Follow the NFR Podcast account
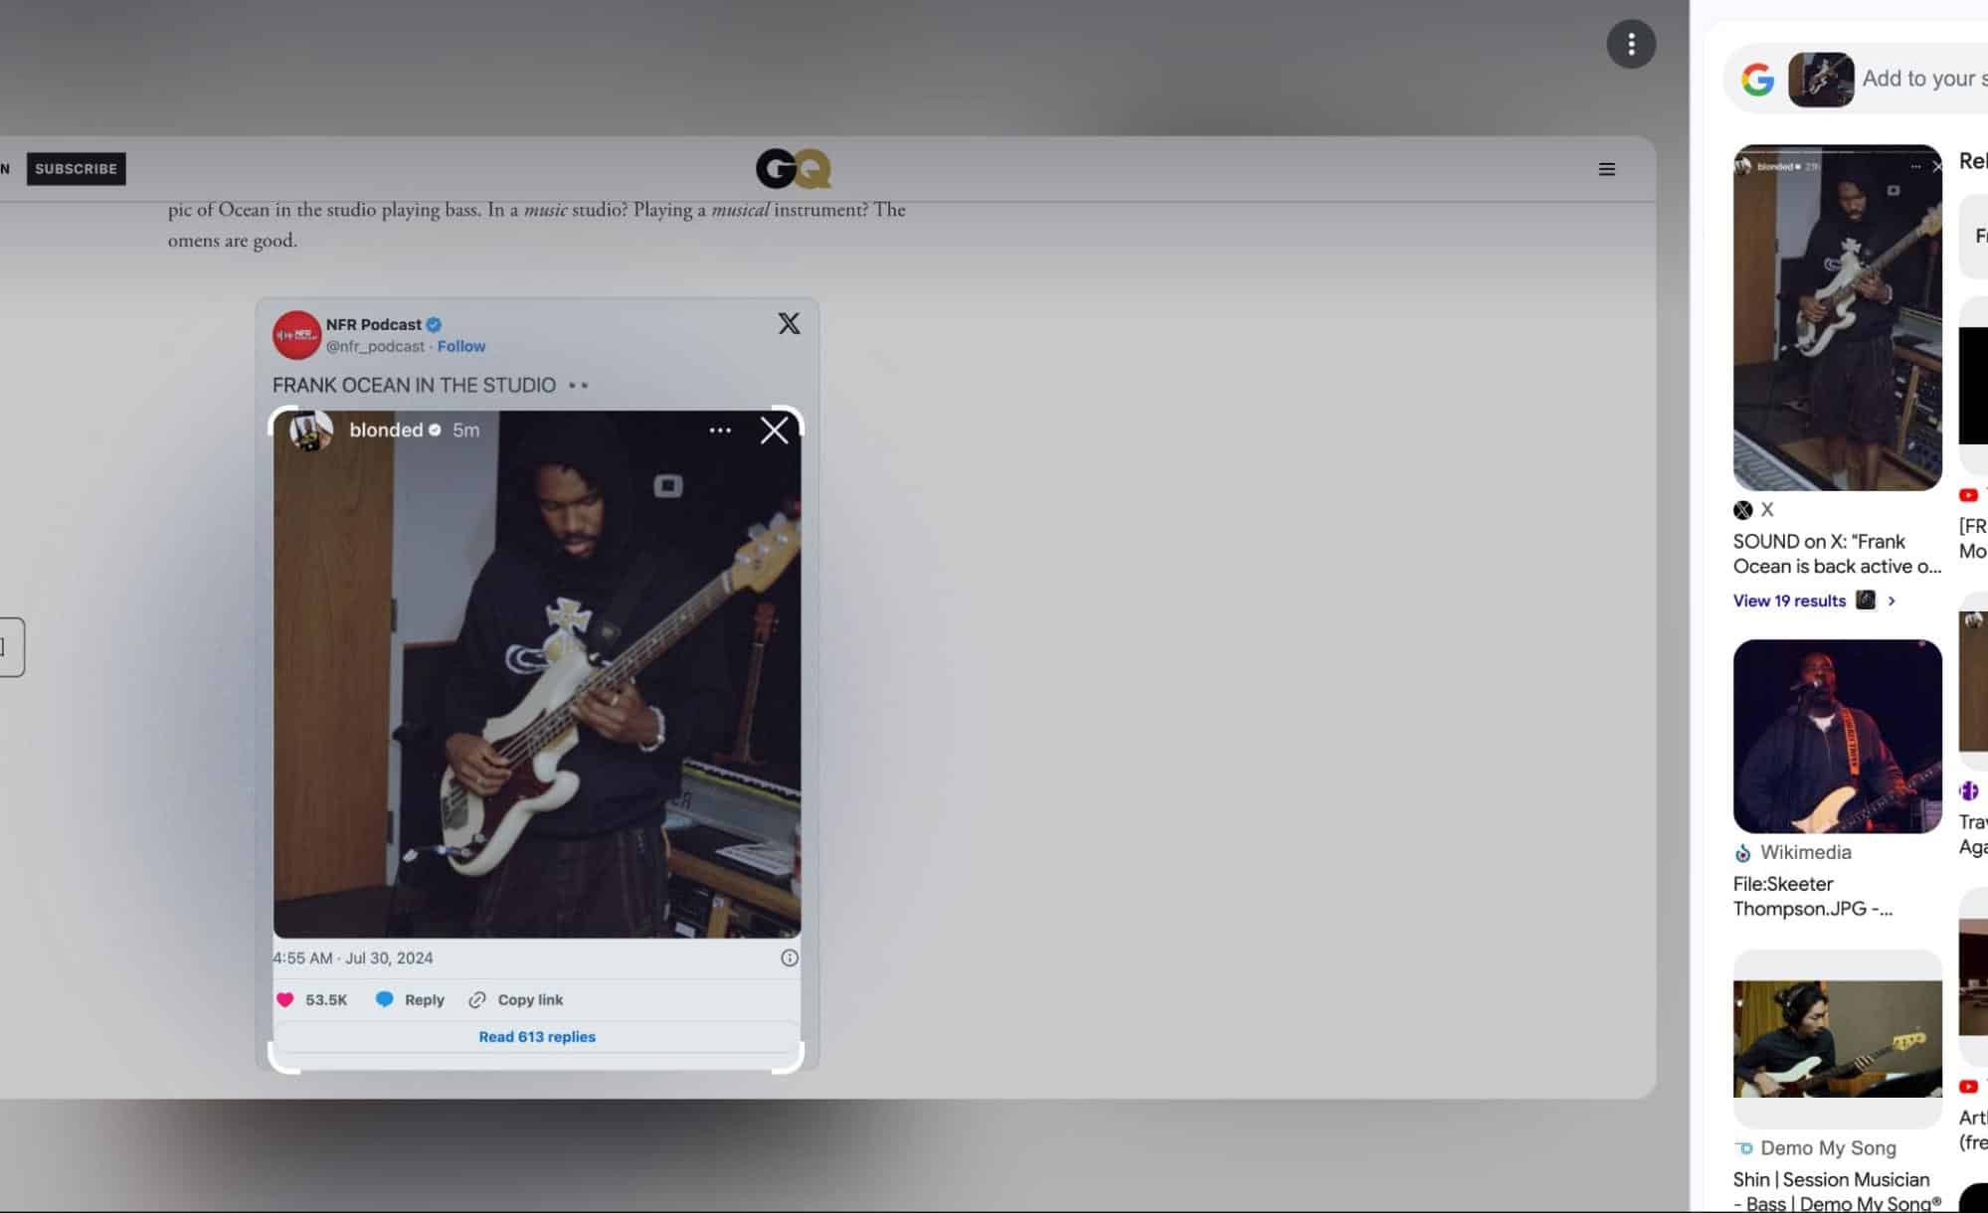Image resolution: width=1988 pixels, height=1213 pixels. 461,346
